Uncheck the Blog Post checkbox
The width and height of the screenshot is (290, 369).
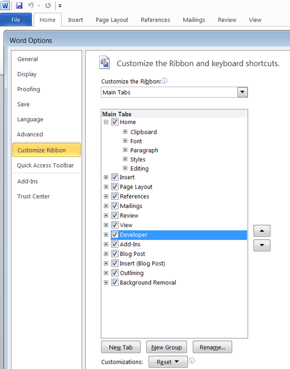click(x=115, y=254)
